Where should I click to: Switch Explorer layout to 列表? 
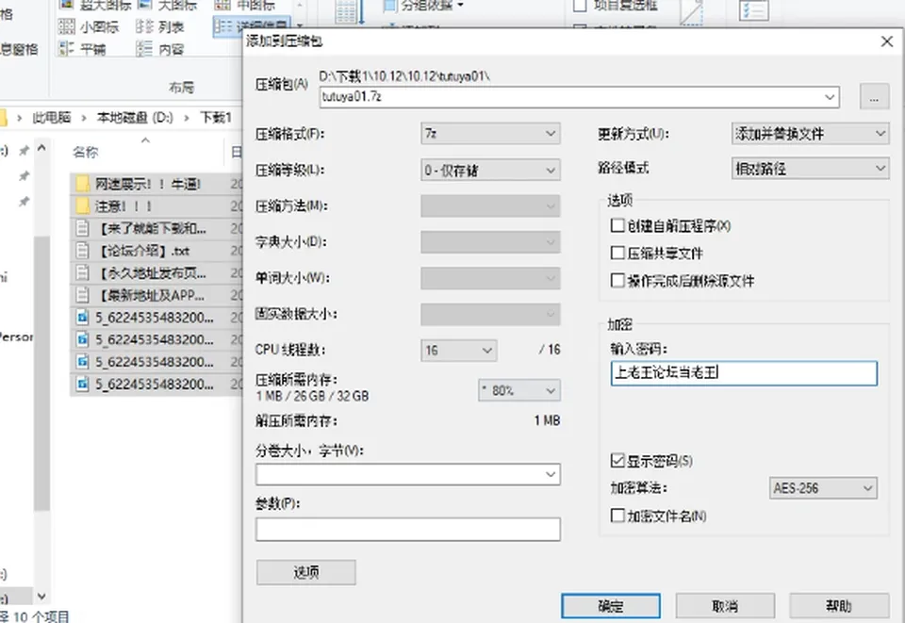[x=160, y=26]
